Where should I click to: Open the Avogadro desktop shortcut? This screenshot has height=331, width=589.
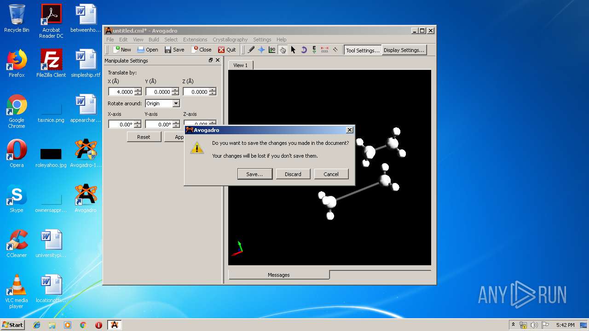point(86,199)
